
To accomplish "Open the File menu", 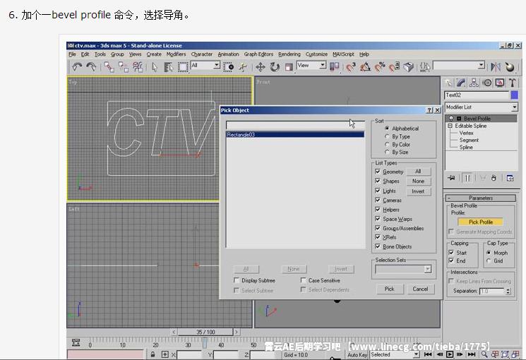I will [72, 54].
